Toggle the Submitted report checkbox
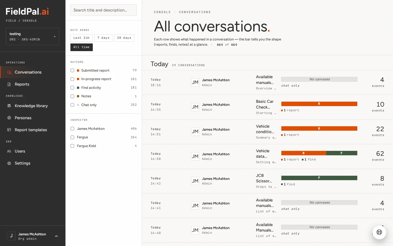Screen dimensions: 393x246 point(72,71)
